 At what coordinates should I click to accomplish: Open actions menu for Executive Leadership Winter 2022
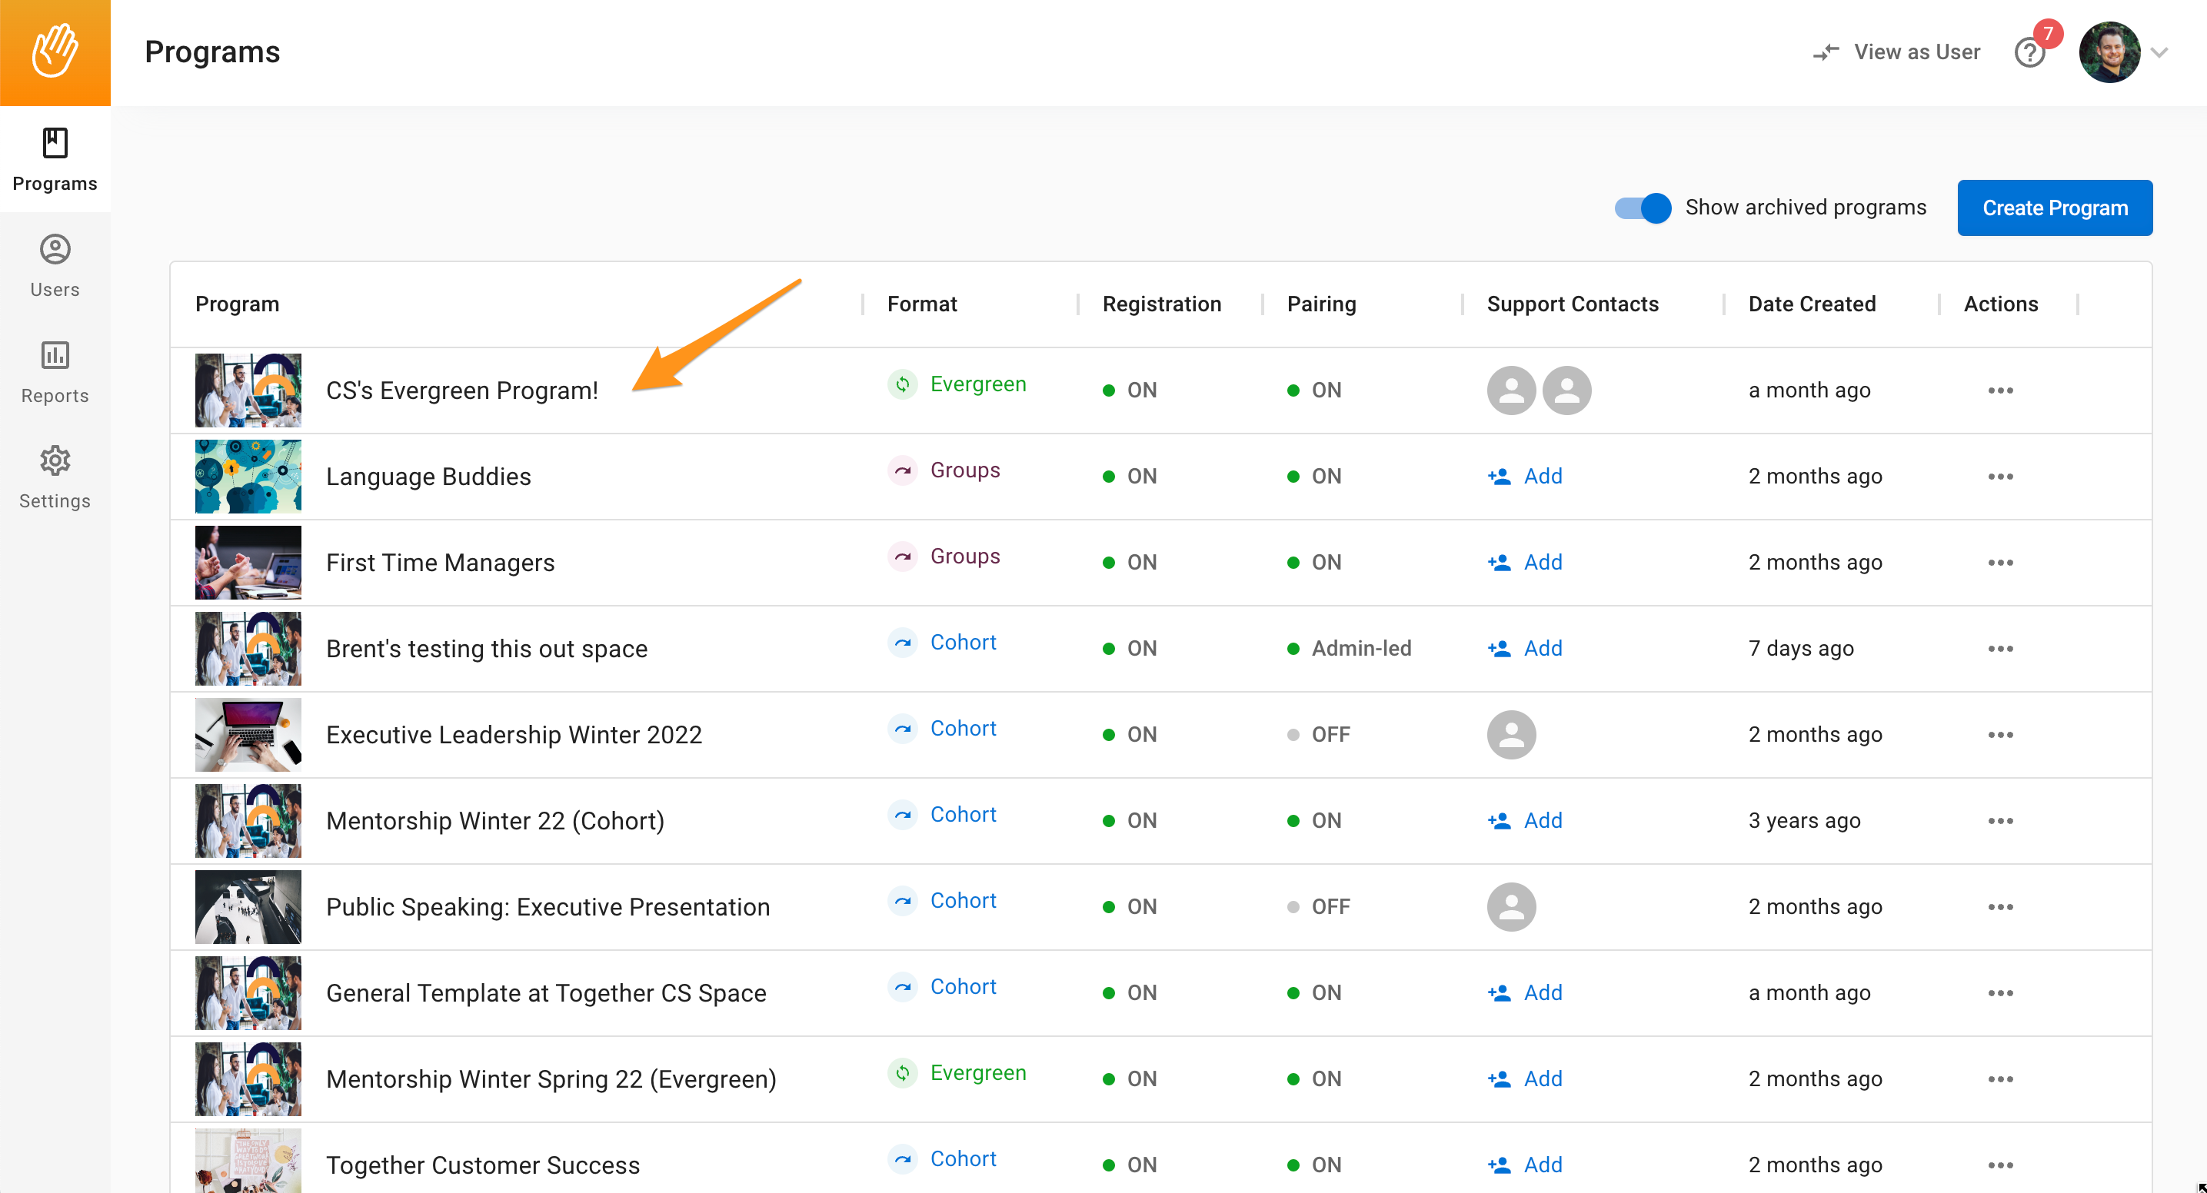pyautogui.click(x=1999, y=735)
